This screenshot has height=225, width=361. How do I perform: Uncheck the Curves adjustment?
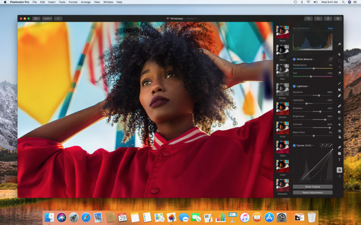(x=294, y=145)
